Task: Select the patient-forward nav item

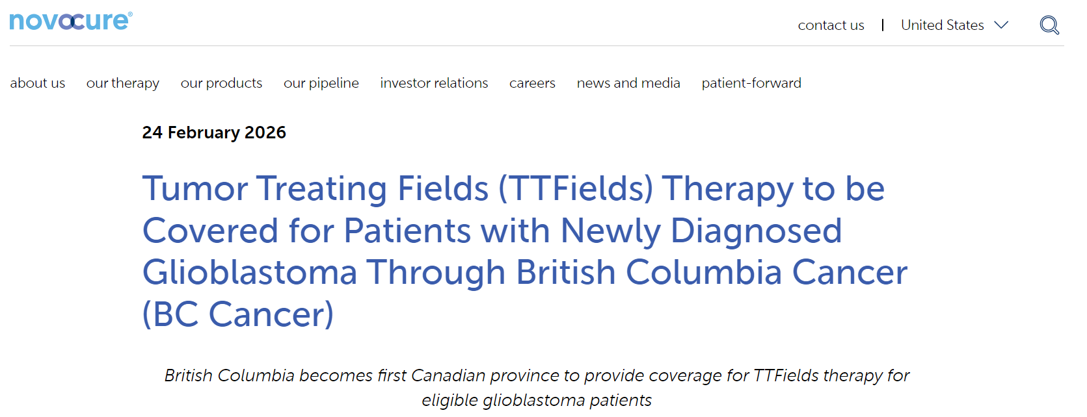Action: 751,83
